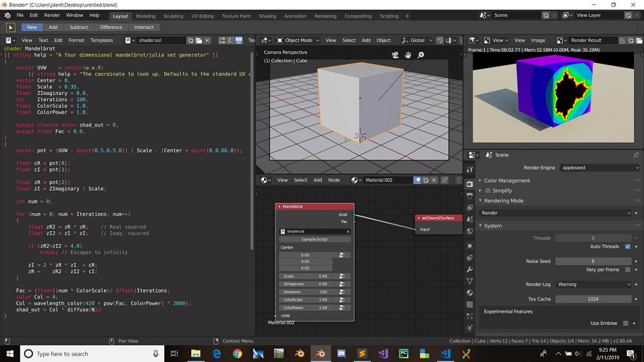Pin the node editor material with pin icon

point(444,180)
